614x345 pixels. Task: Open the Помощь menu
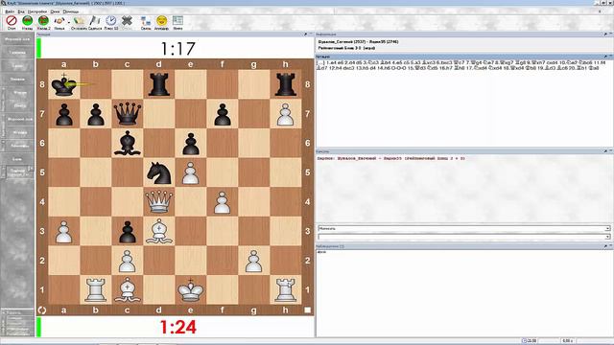pos(70,11)
